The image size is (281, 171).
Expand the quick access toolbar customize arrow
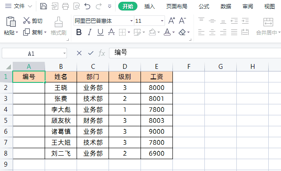point(110,7)
